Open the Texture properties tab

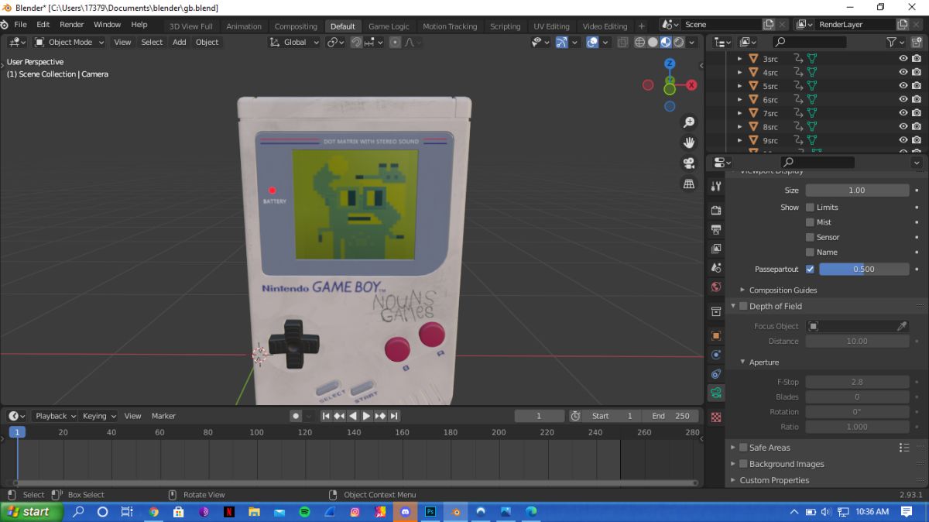716,417
